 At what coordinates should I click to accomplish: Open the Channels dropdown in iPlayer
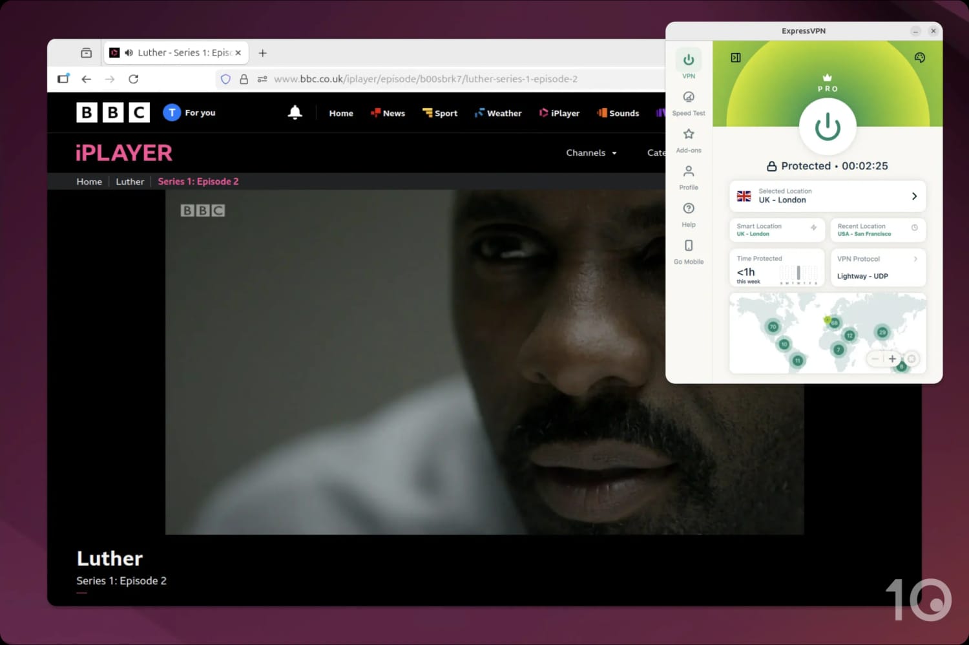point(591,153)
